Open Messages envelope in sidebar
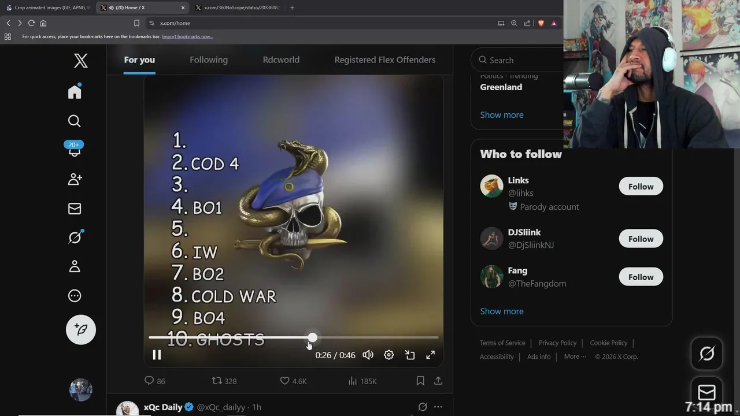The image size is (740, 416). point(75,209)
